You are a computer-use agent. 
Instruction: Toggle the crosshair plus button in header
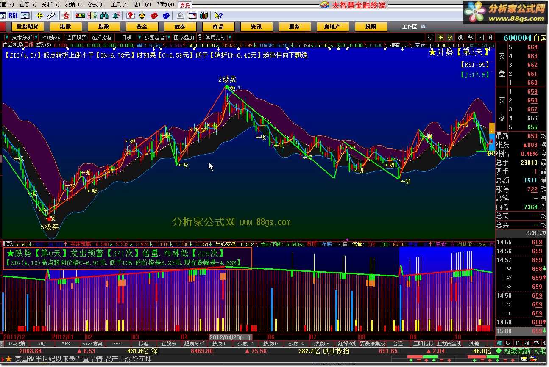pyautogui.click(x=440, y=38)
